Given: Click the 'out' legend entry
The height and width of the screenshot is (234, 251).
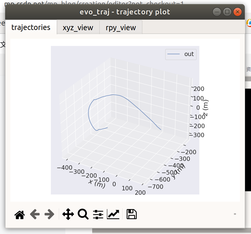Looking at the screenshot, I should [x=181, y=54].
